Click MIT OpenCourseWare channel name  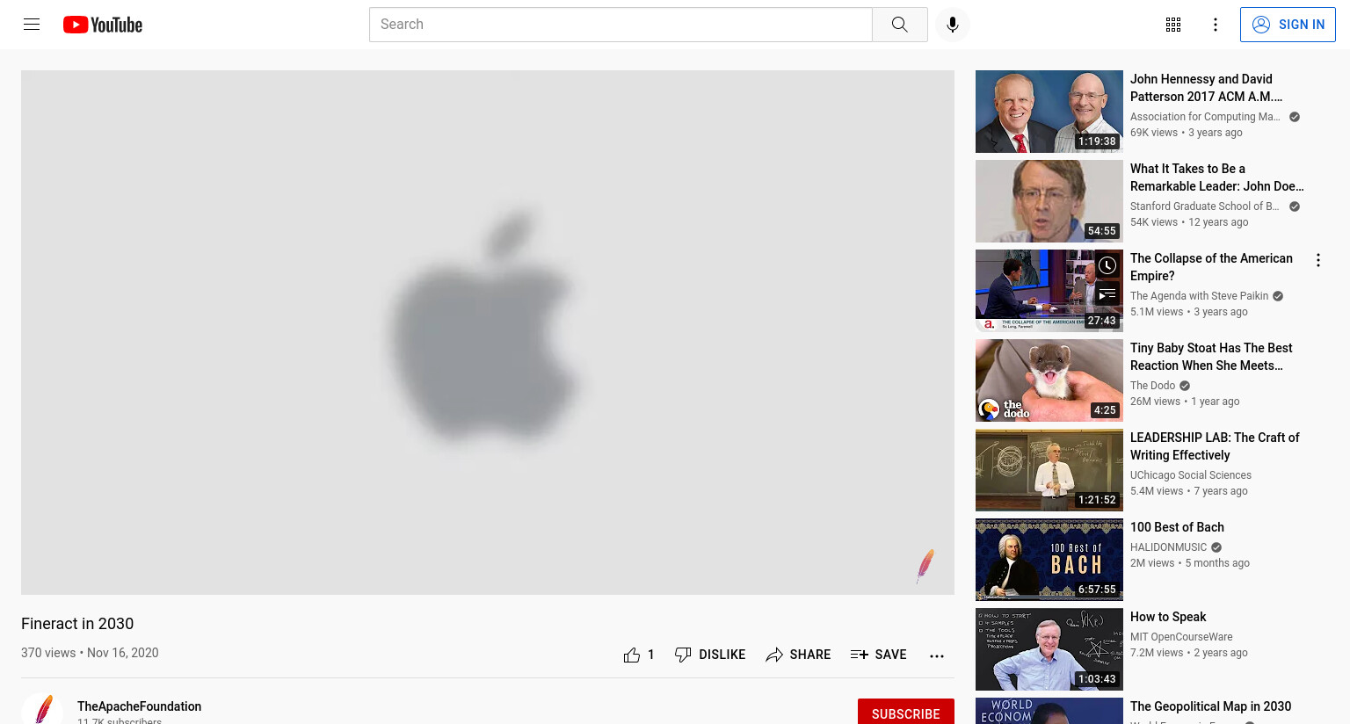coord(1181,637)
